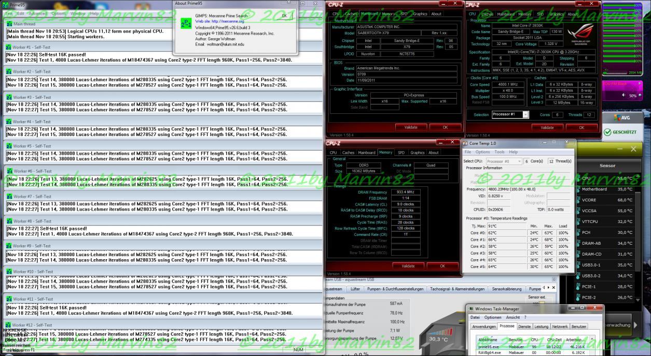Screen dimensions: 651x356
Task: Click the Worker #2 Self-Test window icon
Action: [9, 72]
